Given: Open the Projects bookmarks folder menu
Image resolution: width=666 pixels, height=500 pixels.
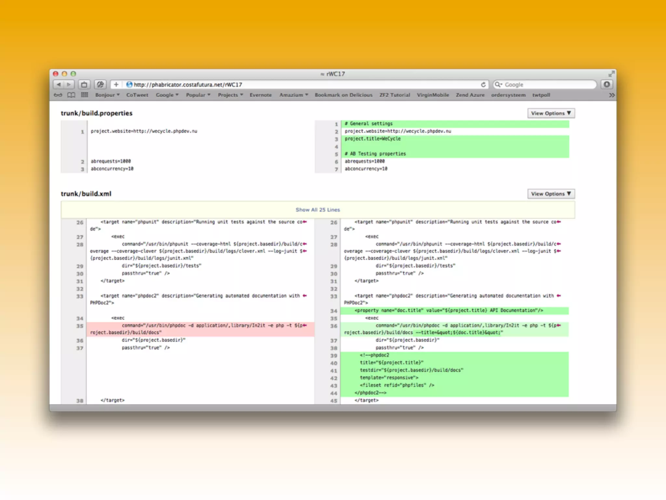Looking at the screenshot, I should coord(230,95).
